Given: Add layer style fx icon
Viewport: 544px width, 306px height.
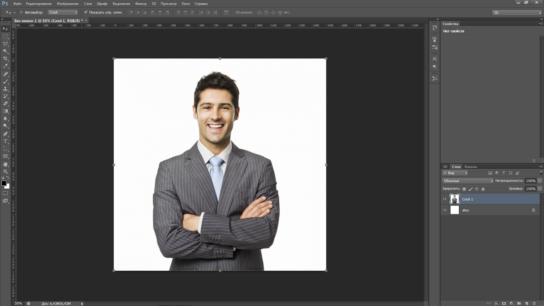Looking at the screenshot, I should [x=496, y=303].
